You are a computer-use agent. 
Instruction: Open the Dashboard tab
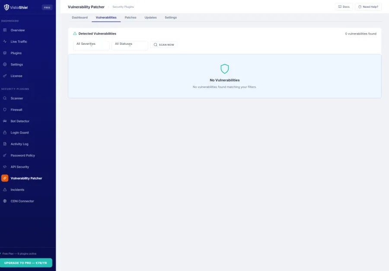click(x=80, y=18)
